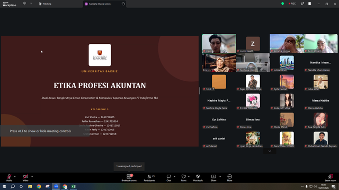Select Dimas Ibra participant tile
This screenshot has height=190, width=339.
pyautogui.click(x=253, y=120)
